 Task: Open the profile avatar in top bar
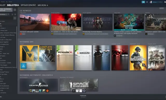coord(151,2)
